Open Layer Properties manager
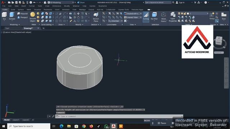 tap(172, 17)
